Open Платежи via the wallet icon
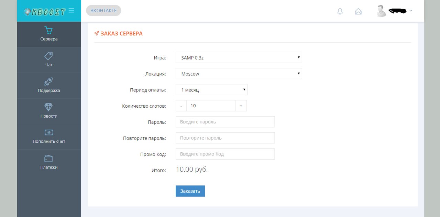The height and width of the screenshot is (217, 440). point(49,159)
